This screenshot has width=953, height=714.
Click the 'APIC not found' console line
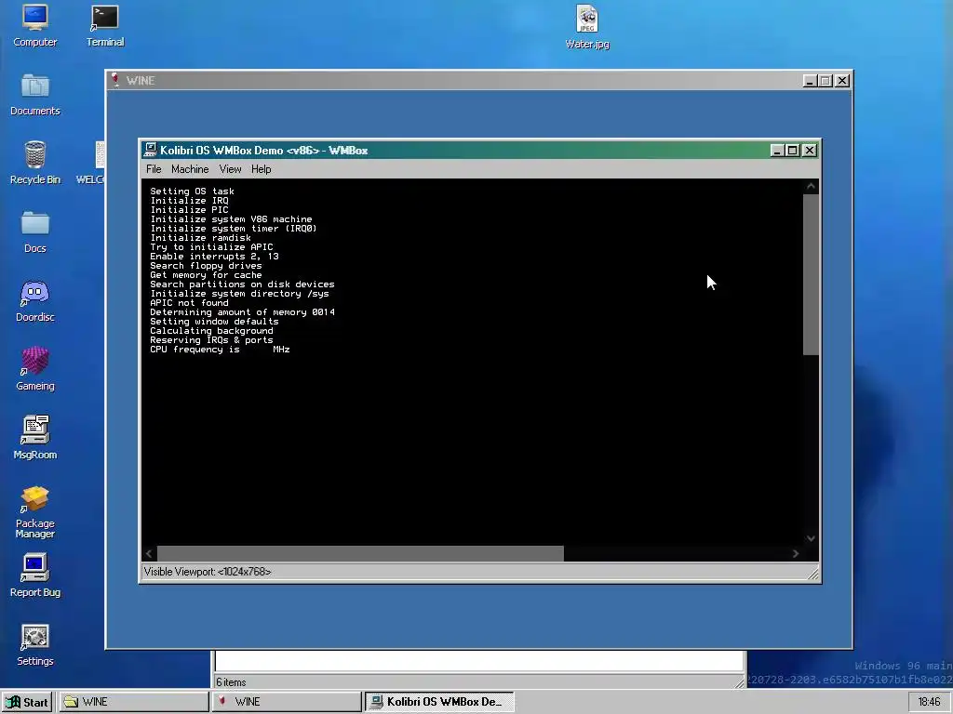(x=190, y=303)
